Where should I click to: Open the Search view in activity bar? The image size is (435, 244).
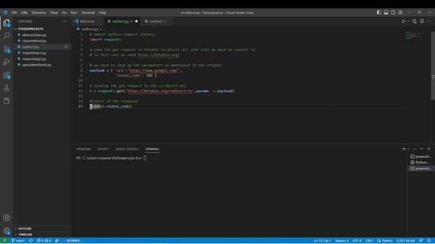coord(6,36)
